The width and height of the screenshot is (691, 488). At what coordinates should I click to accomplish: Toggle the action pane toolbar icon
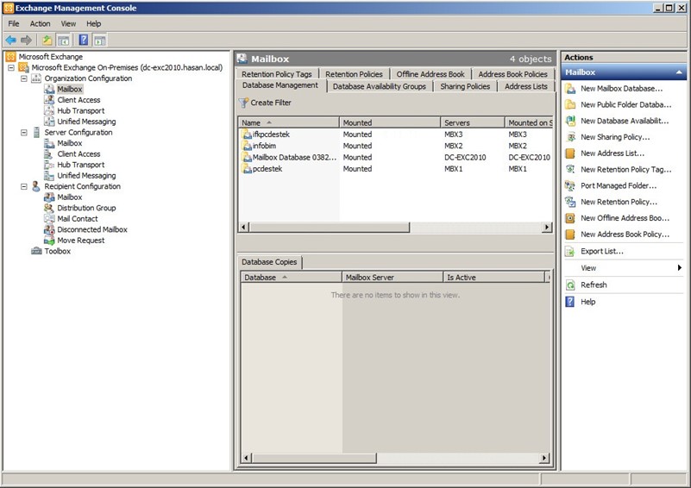click(x=100, y=41)
